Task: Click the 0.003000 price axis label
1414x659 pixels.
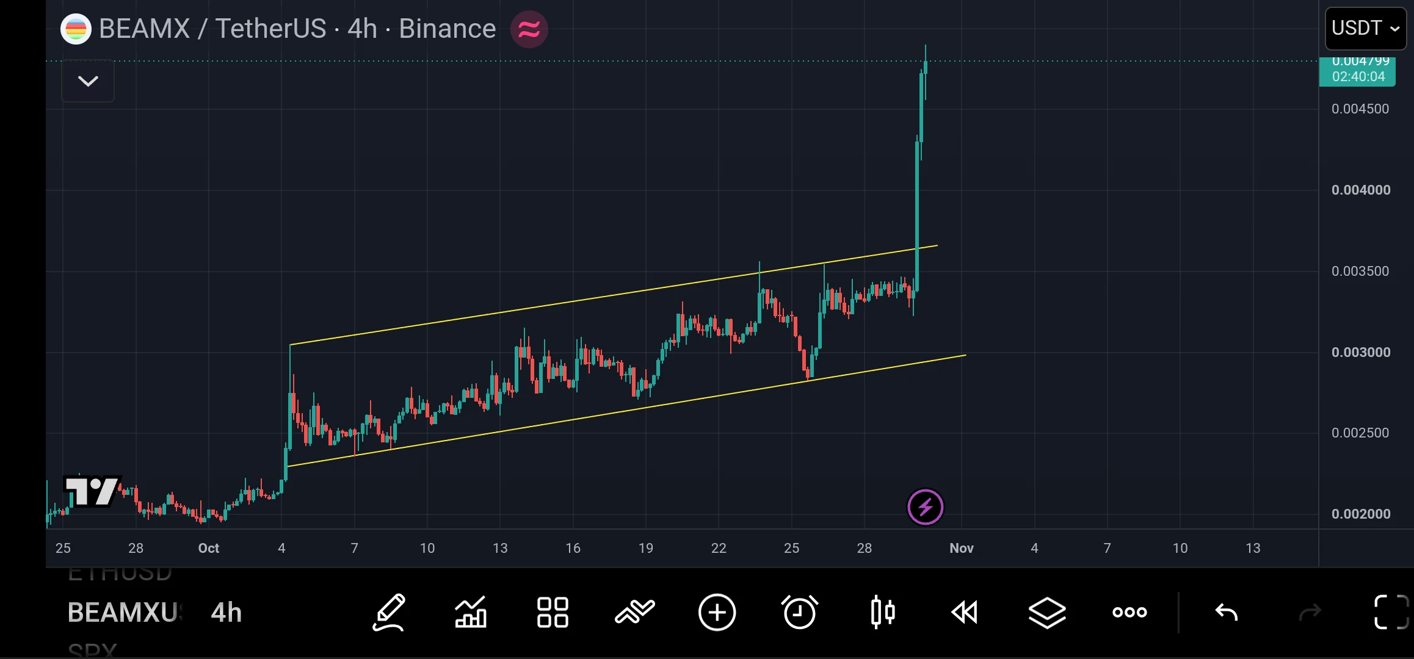Action: (x=1361, y=352)
